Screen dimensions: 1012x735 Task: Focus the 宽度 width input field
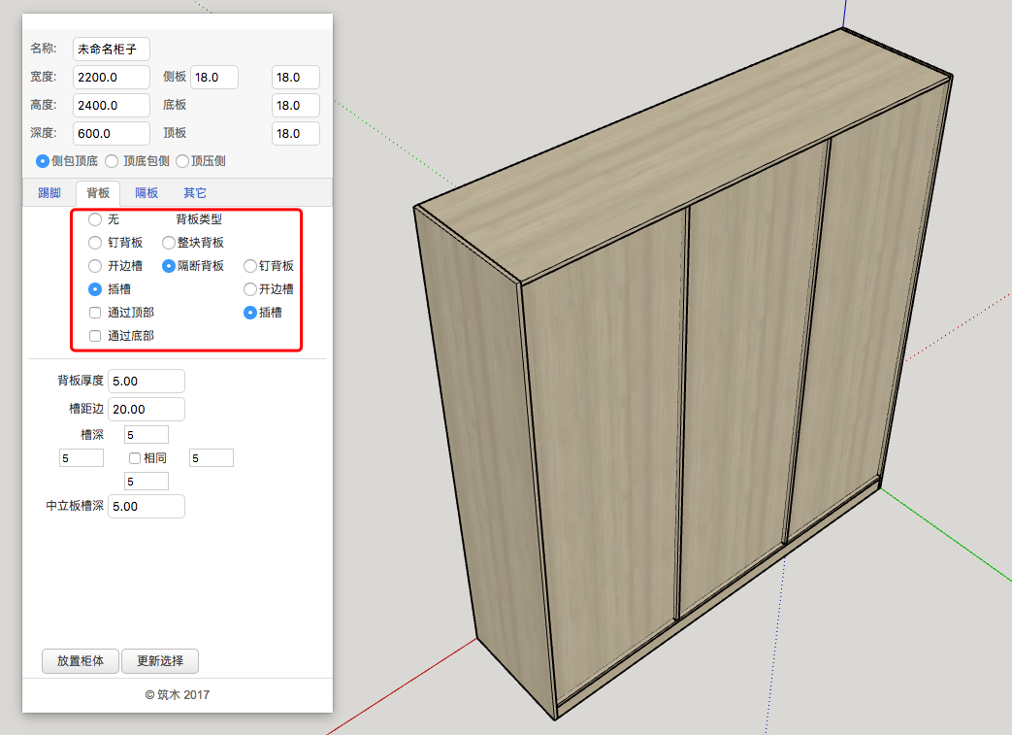[x=111, y=78]
